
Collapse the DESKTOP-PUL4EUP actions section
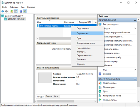click(x=135, y=20)
